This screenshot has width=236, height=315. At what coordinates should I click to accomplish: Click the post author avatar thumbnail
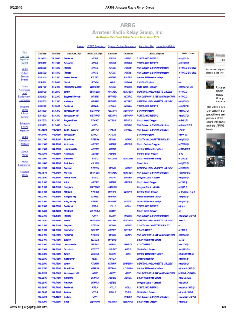pyautogui.click(x=210, y=85)
